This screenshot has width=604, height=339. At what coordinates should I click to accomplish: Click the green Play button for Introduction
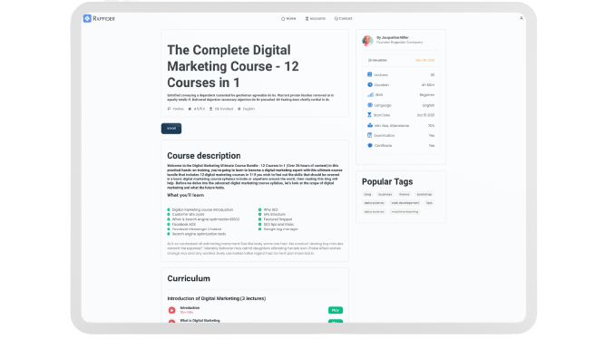[x=336, y=310]
